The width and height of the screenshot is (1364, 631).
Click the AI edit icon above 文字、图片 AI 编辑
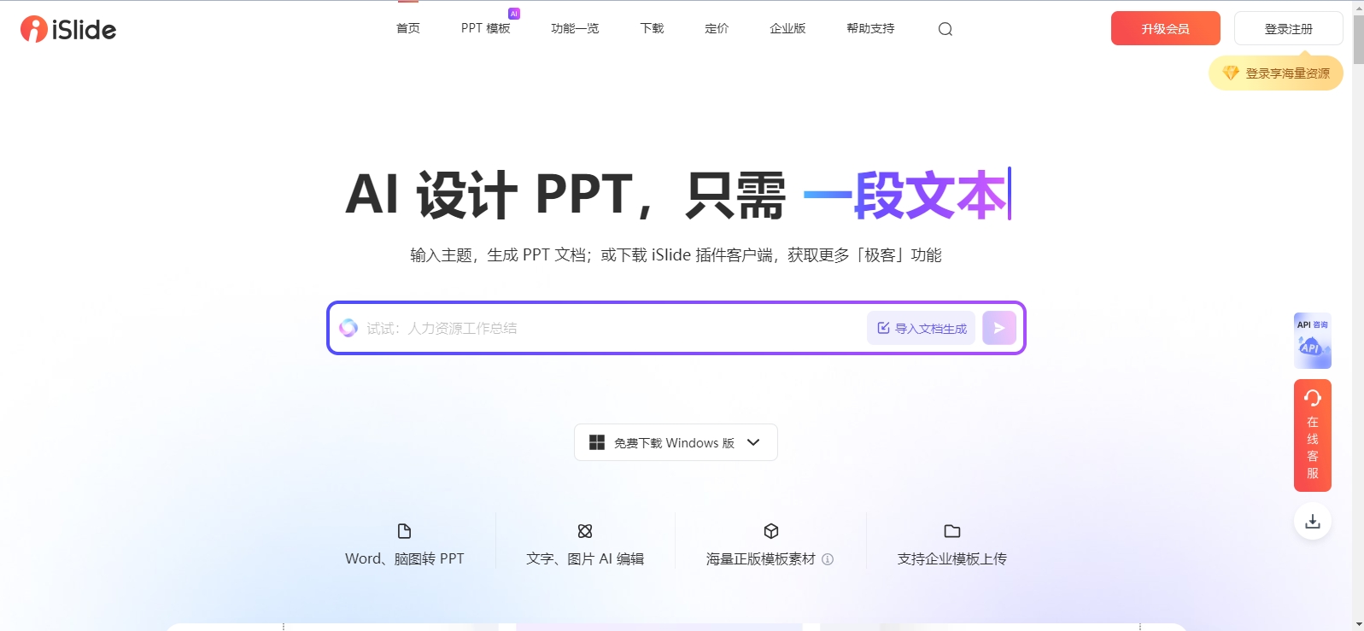click(585, 531)
